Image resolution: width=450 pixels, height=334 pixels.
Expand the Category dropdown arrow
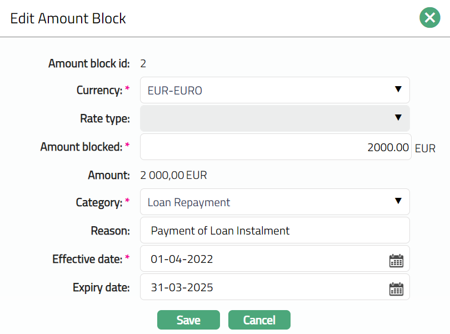pyautogui.click(x=398, y=201)
